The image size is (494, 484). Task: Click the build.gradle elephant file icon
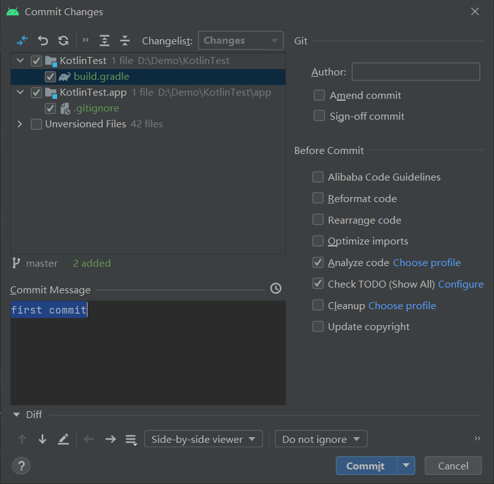[x=65, y=77]
